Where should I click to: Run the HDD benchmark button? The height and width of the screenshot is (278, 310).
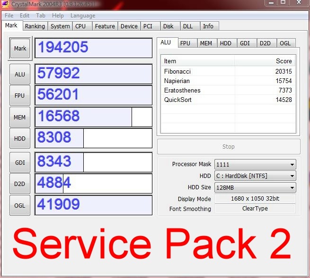[x=20, y=139]
